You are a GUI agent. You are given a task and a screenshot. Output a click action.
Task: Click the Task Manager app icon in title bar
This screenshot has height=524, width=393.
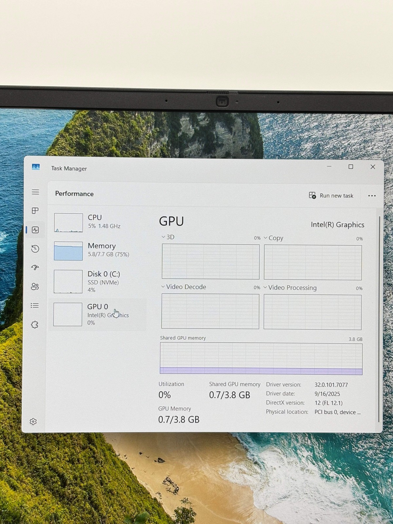click(x=36, y=167)
